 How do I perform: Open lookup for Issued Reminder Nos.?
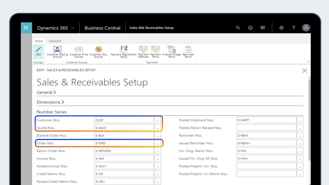[300, 143]
